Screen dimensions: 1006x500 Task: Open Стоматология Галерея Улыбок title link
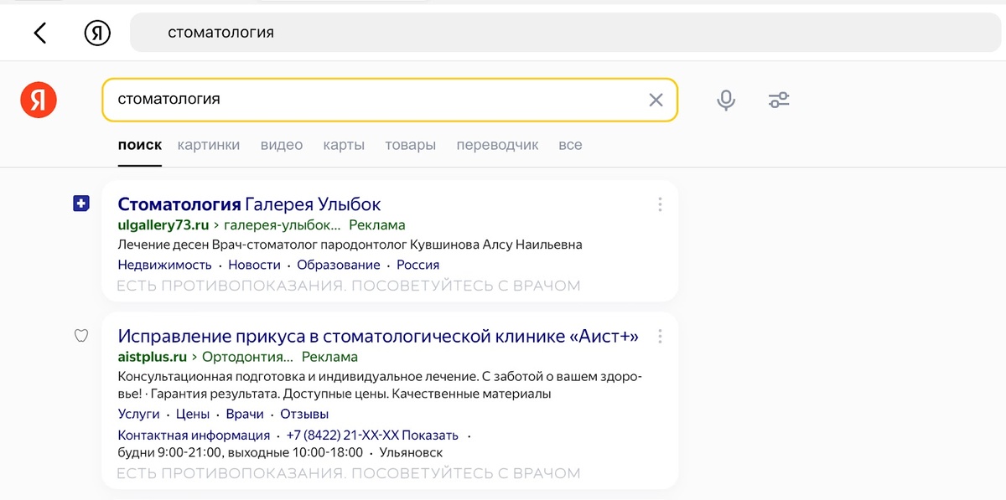(249, 204)
